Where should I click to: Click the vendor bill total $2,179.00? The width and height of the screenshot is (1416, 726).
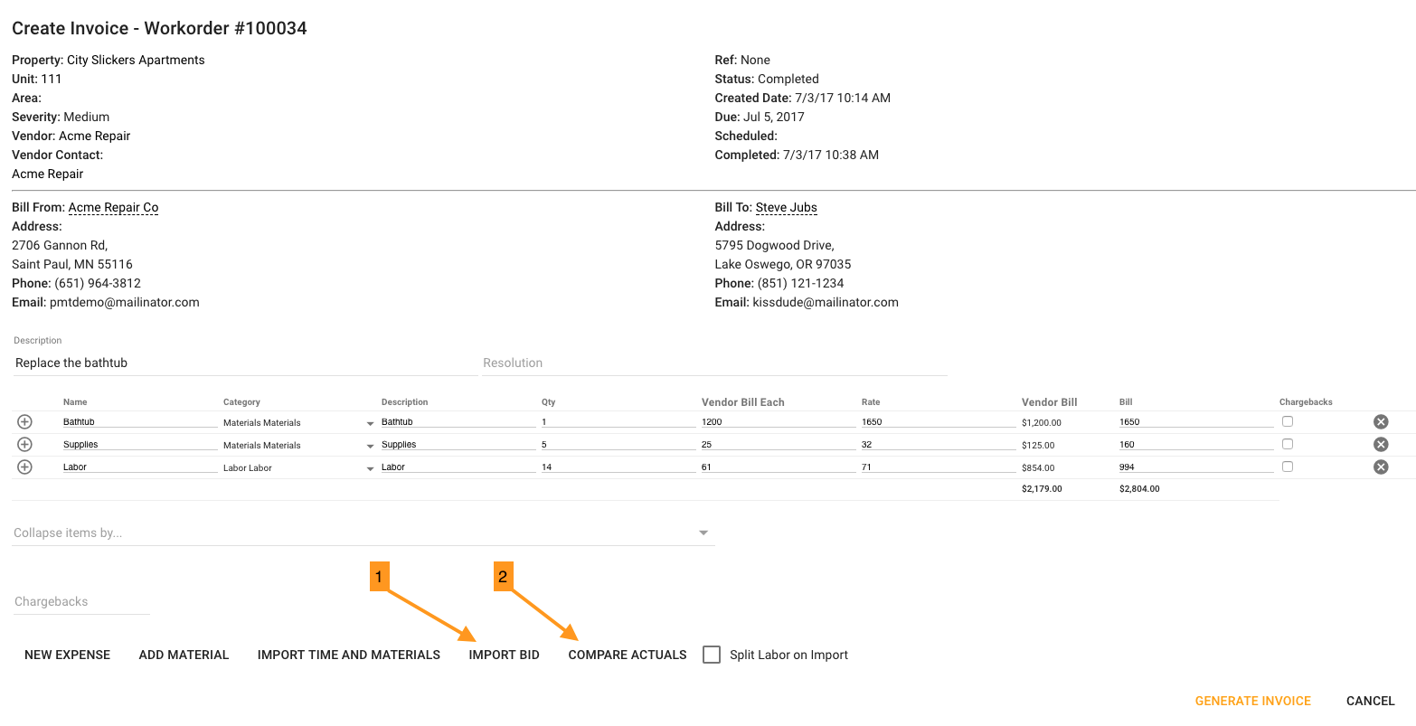(x=1042, y=489)
